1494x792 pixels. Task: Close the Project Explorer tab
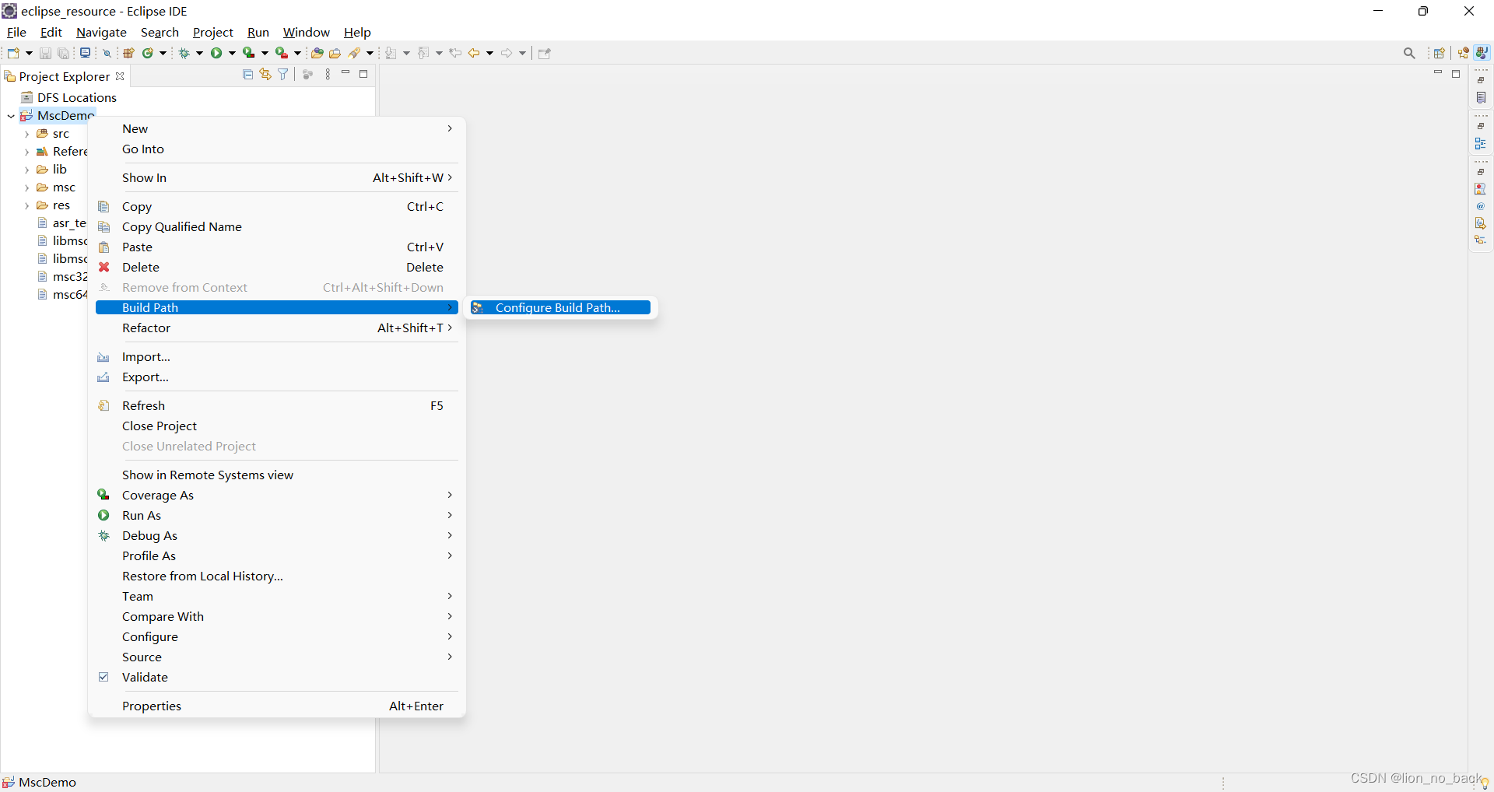coord(120,76)
